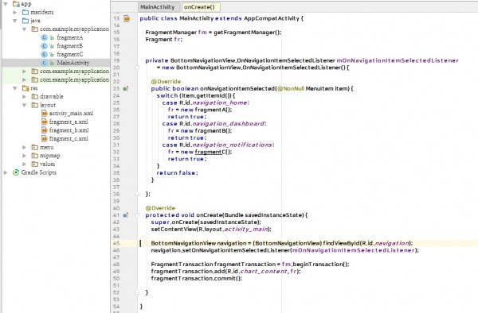Screen dimensions: 478x313
Task: Expand the manifests folder arrow
Action: point(15,12)
